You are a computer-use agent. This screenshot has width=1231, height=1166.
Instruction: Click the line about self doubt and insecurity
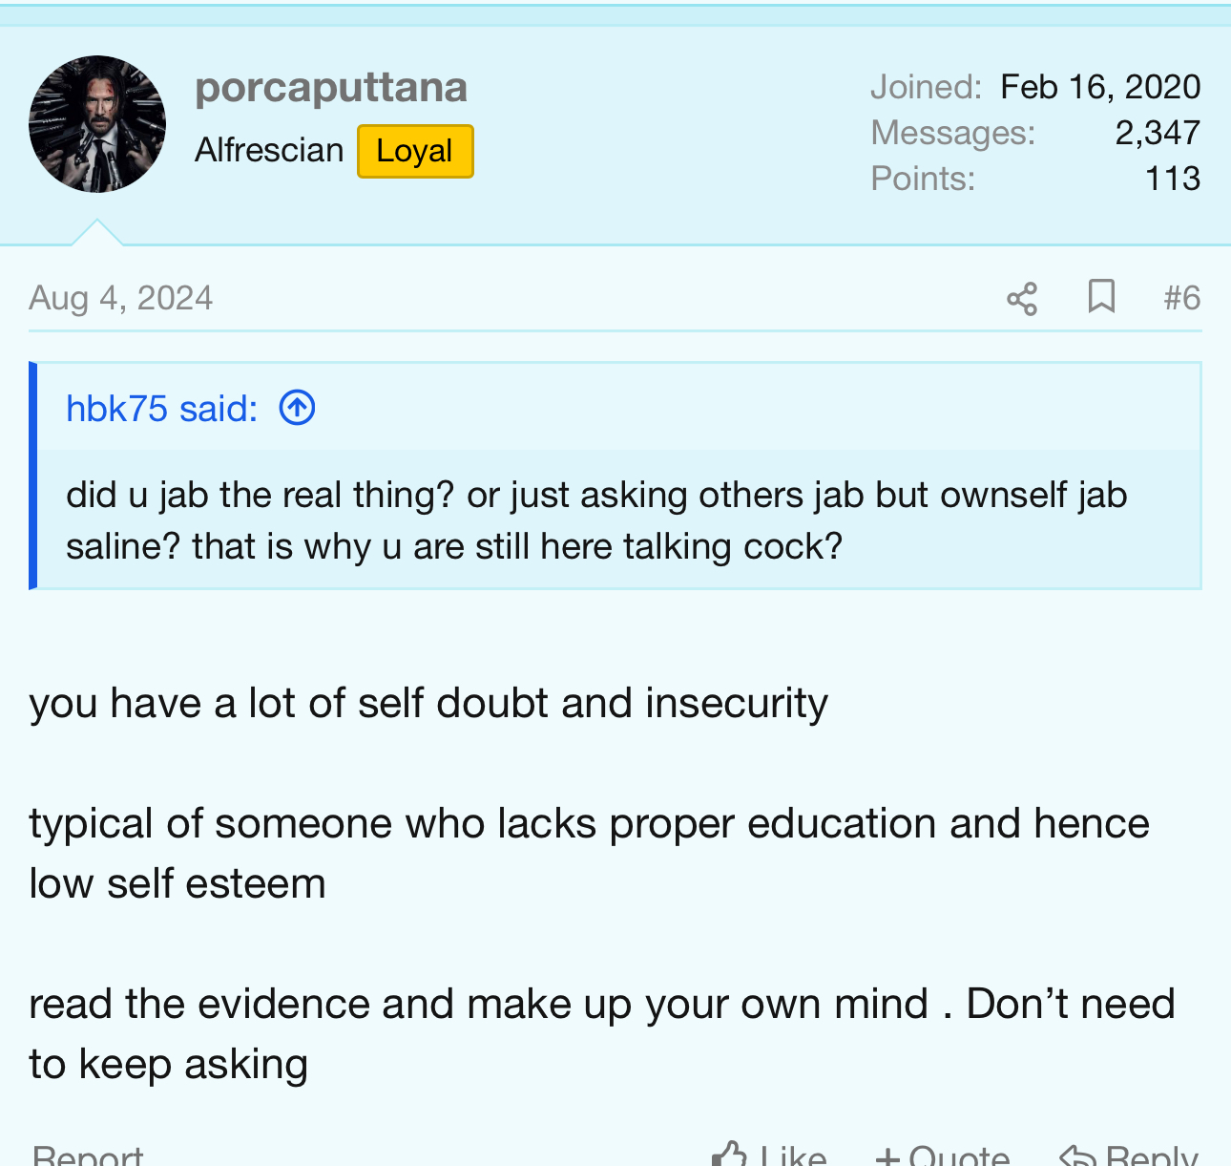pos(428,704)
